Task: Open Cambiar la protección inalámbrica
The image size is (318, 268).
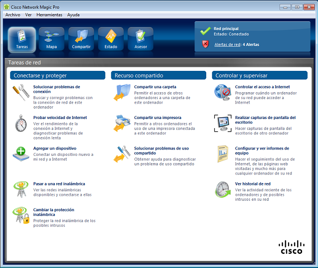Action: (x=54, y=212)
